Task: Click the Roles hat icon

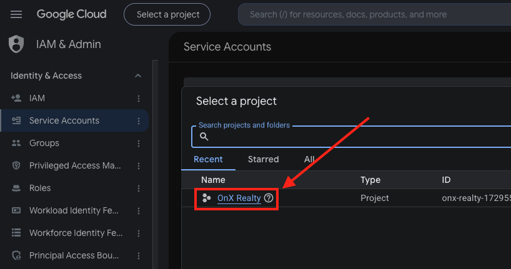Action: (x=16, y=188)
